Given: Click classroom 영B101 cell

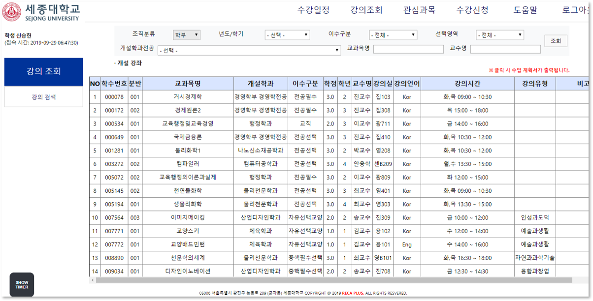Looking at the screenshot, I should point(383,257).
